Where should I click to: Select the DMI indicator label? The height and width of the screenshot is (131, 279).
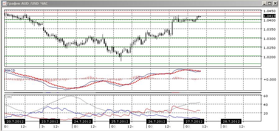(8, 96)
